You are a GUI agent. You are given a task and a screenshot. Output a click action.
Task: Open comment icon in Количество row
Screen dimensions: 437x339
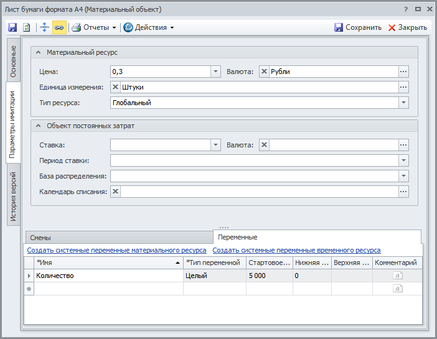point(398,276)
